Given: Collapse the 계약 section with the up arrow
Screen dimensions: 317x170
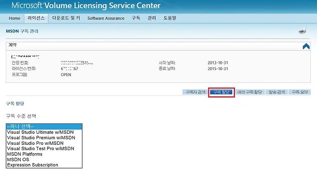Looking at the screenshot, I should pos(306,46).
